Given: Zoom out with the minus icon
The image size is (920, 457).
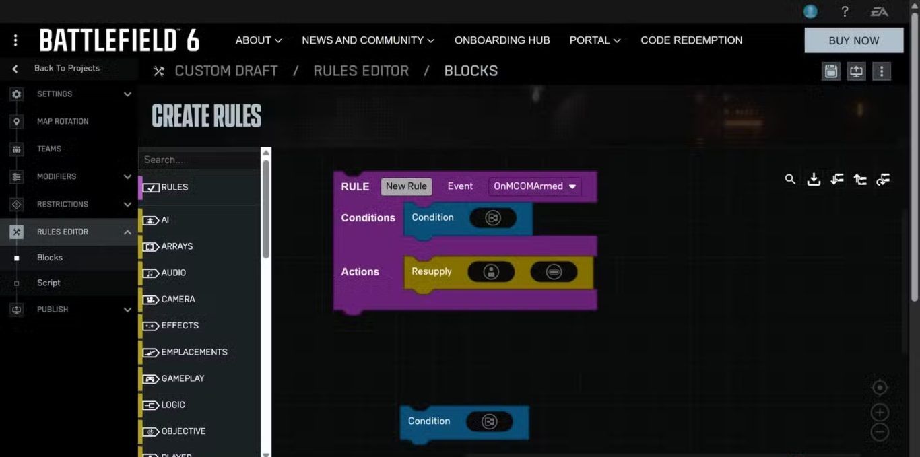Looking at the screenshot, I should coord(880,432).
